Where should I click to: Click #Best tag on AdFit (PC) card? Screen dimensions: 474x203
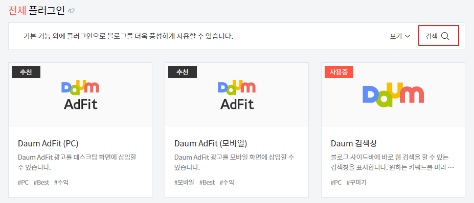(x=41, y=183)
